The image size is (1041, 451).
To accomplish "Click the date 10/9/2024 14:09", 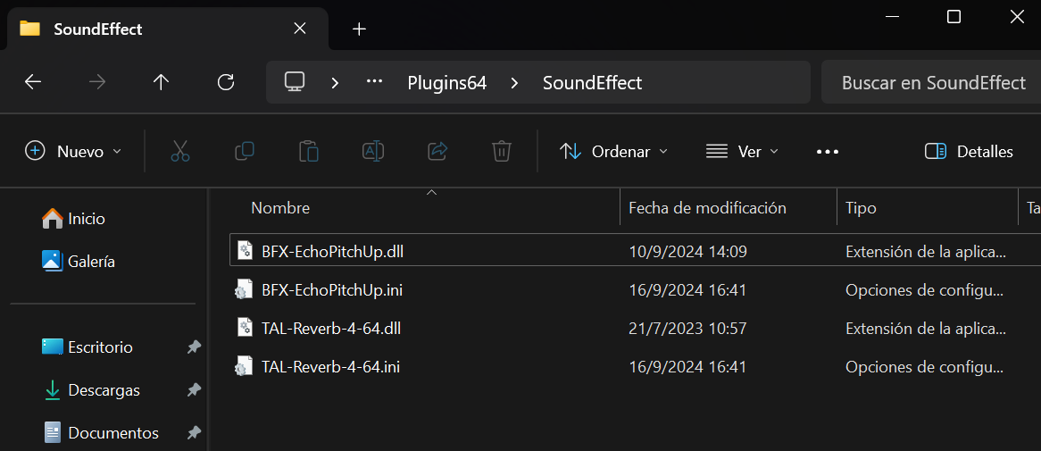I will click(687, 251).
